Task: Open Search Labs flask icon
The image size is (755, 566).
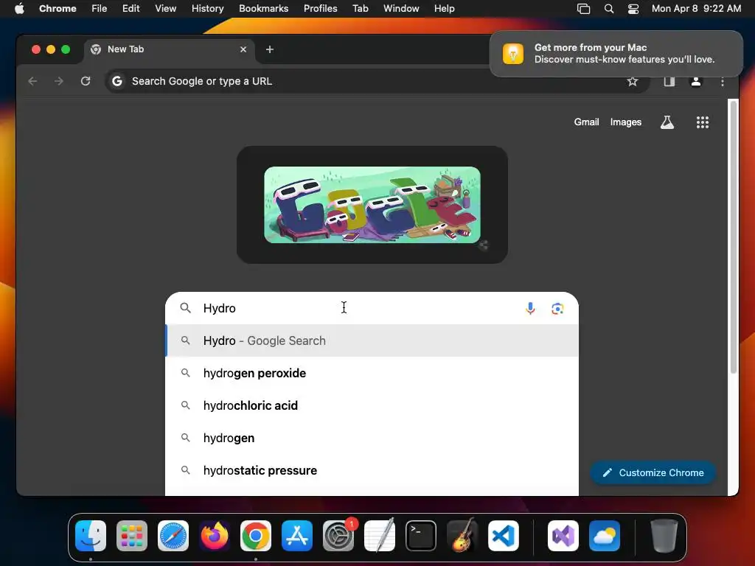Action: 667,122
